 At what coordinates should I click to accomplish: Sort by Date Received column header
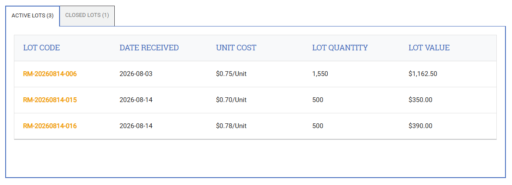(149, 48)
